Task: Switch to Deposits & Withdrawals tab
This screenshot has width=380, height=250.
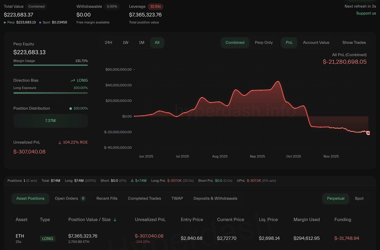Action: (x=215, y=198)
